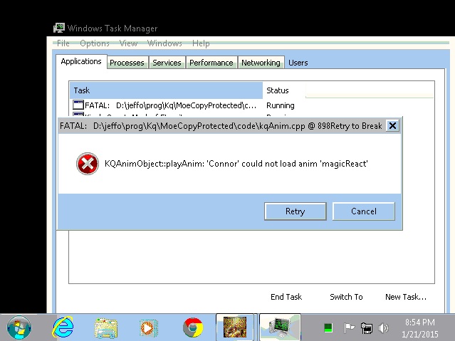The image size is (455, 341).
Task: Click Retry in the FATAL dialog
Action: 295,211
